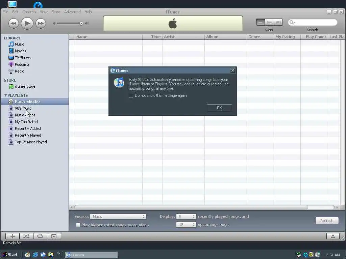Screen dimensions: 346x259
Task: Open the iTunes Store
Action: (25, 86)
